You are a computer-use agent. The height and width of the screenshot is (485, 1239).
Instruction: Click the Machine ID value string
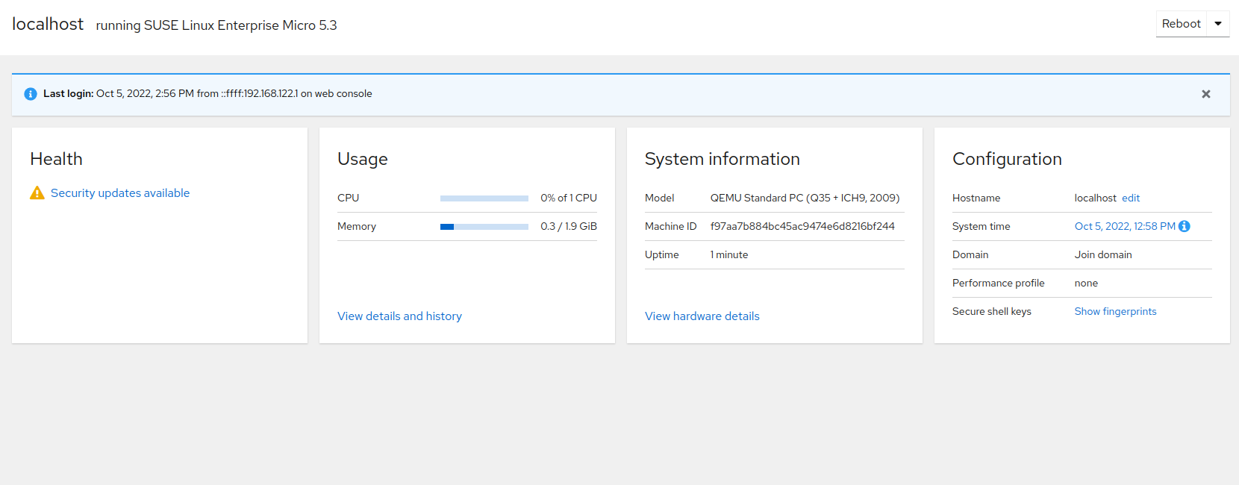[802, 227]
